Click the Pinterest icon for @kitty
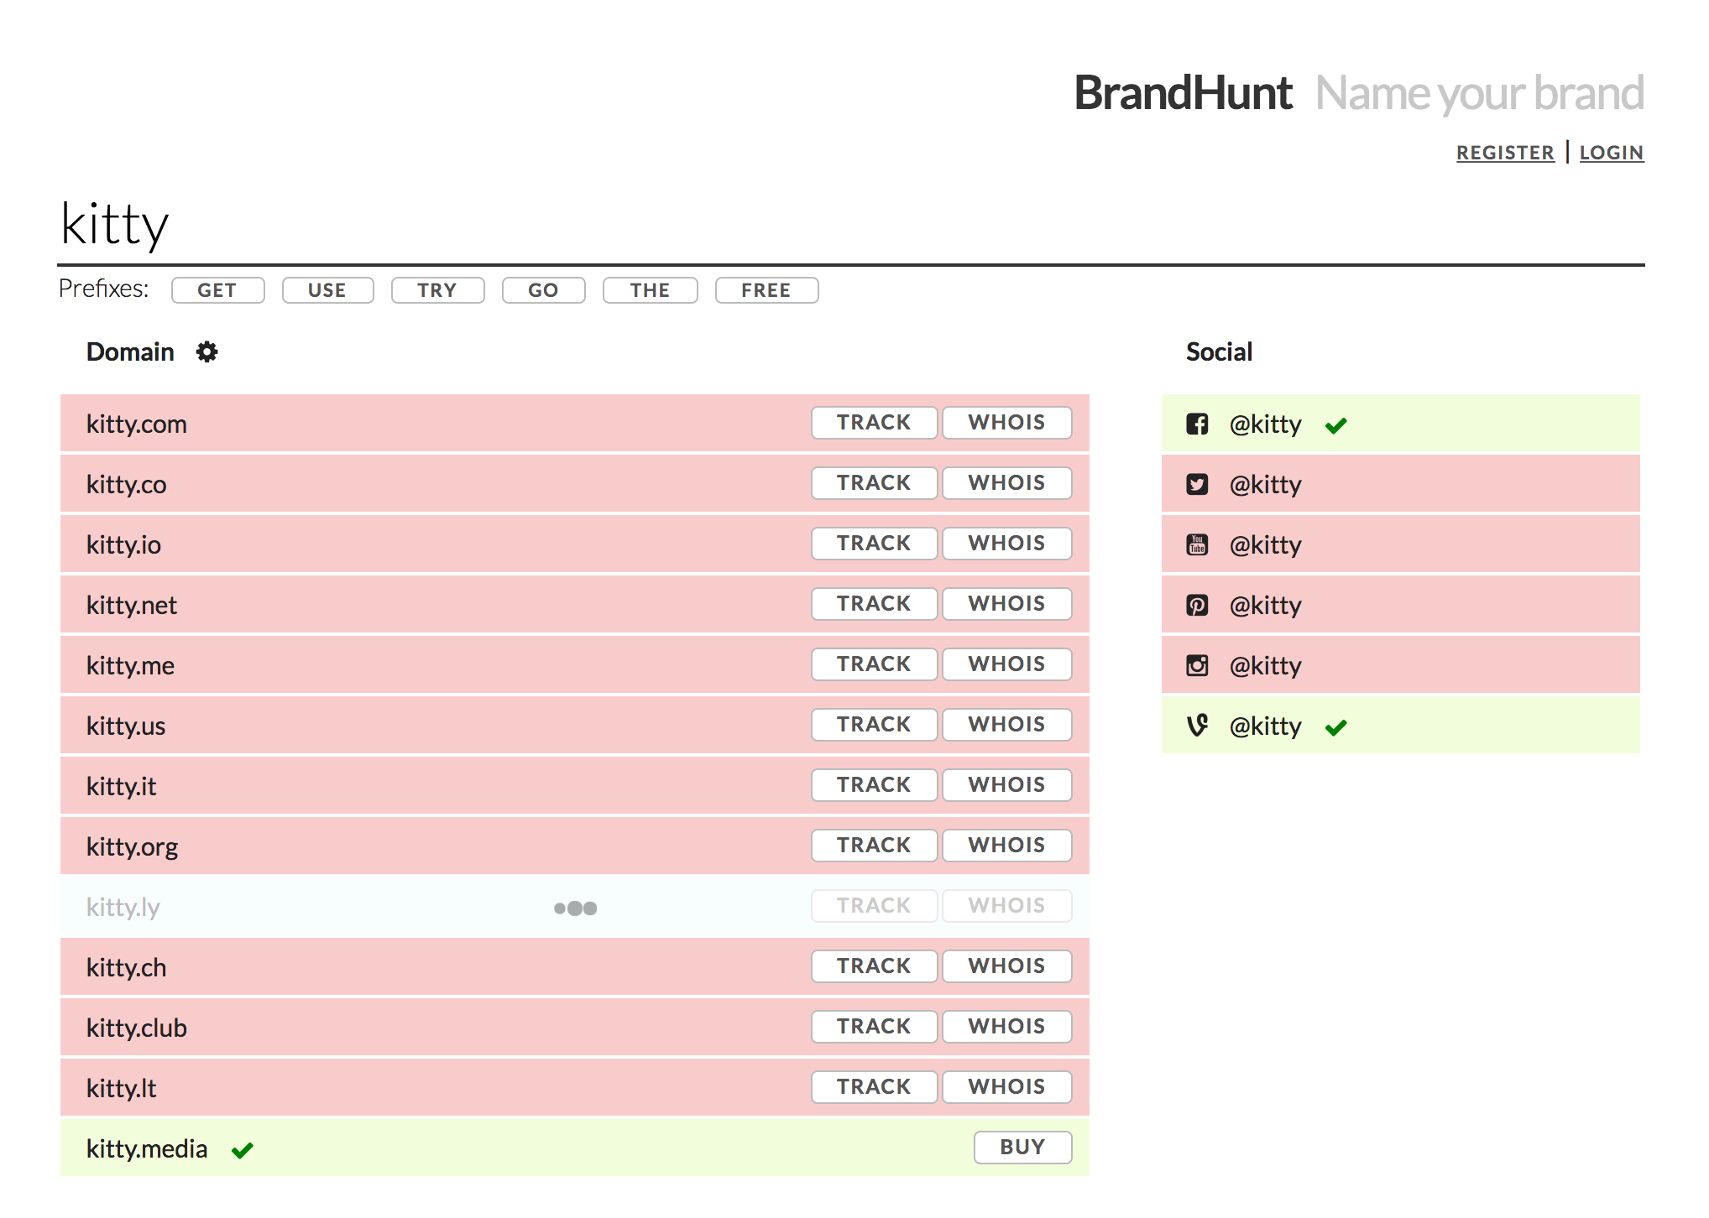The height and width of the screenshot is (1218, 1709). (x=1197, y=606)
